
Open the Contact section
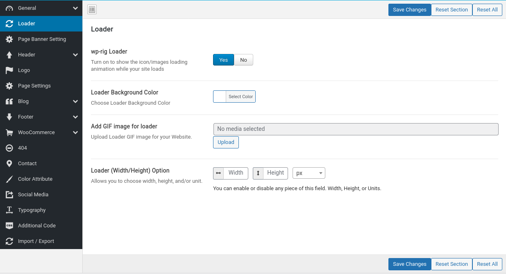coord(41,164)
